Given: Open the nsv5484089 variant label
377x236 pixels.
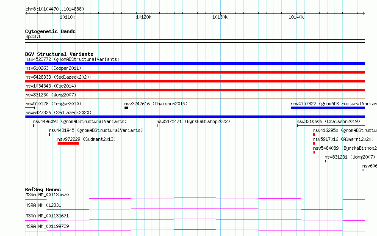Looking at the screenshot, I should [x=345, y=148].
